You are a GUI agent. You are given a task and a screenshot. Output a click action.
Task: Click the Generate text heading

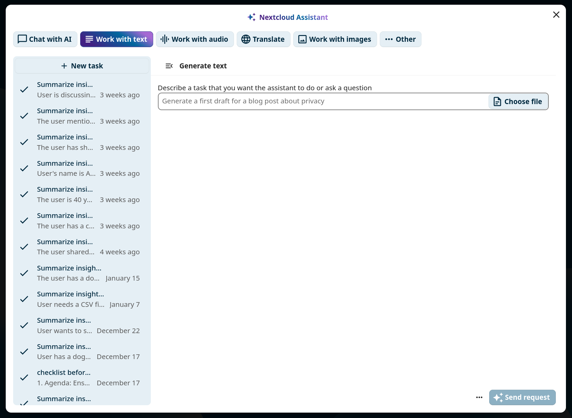(203, 66)
